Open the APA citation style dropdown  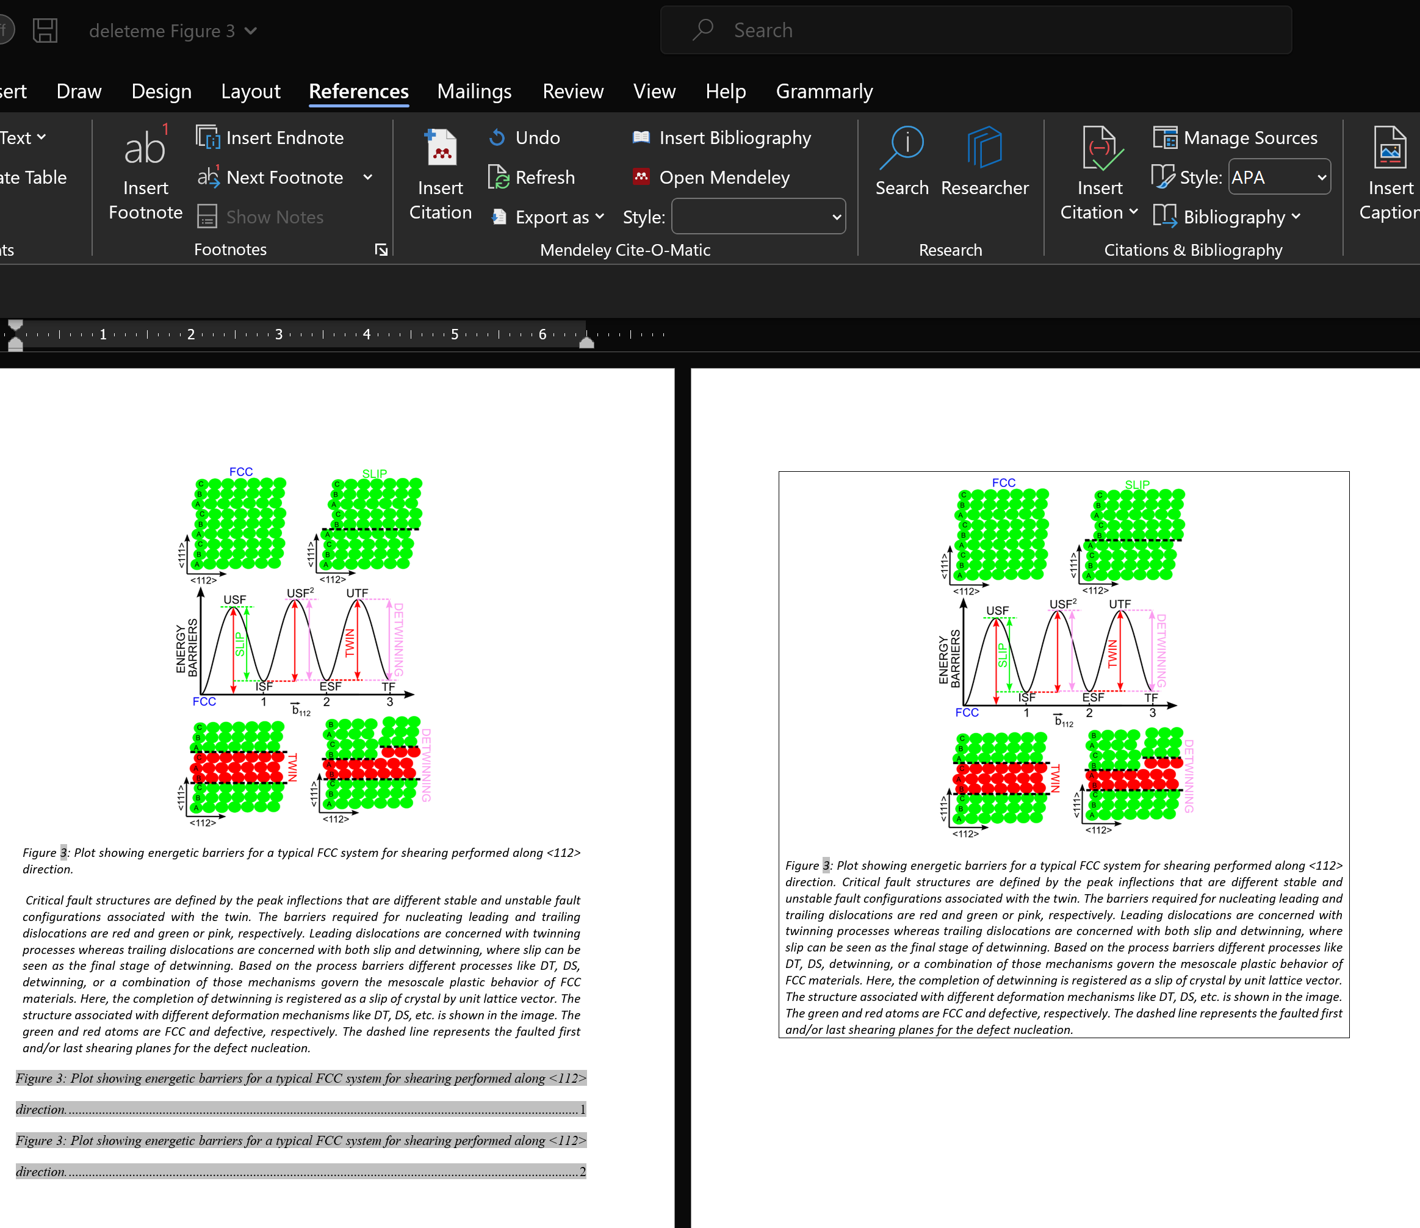1321,178
